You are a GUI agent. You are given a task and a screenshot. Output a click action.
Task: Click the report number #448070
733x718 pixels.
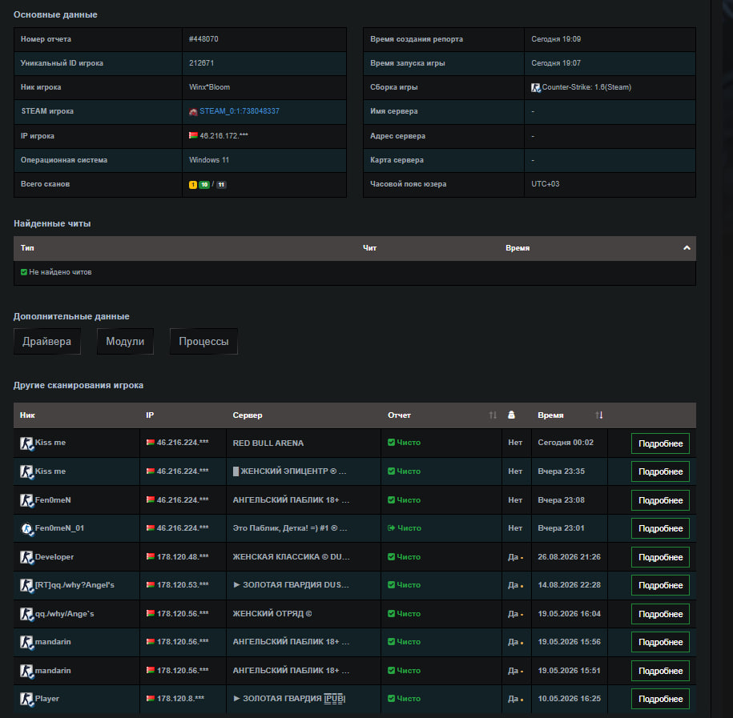[203, 39]
